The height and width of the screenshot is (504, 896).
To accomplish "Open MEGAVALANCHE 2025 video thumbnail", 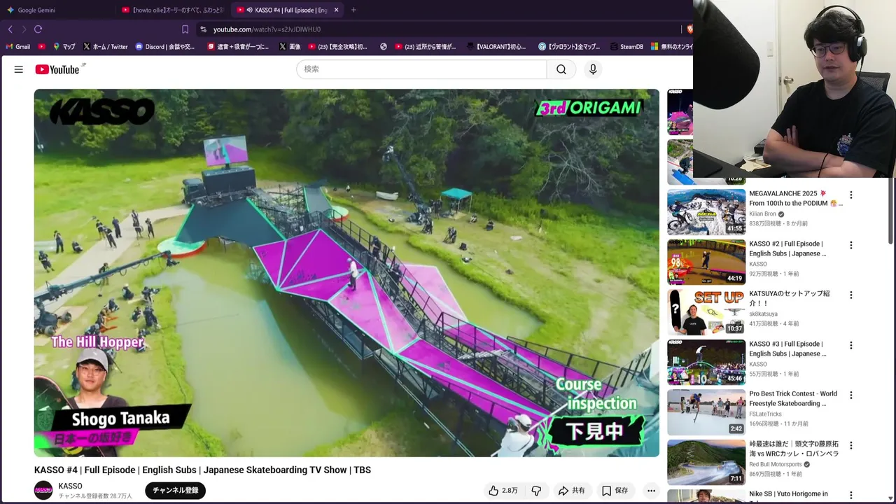I will coord(706,212).
